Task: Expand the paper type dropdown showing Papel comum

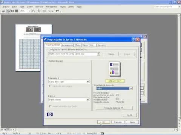Action: coord(88,100)
